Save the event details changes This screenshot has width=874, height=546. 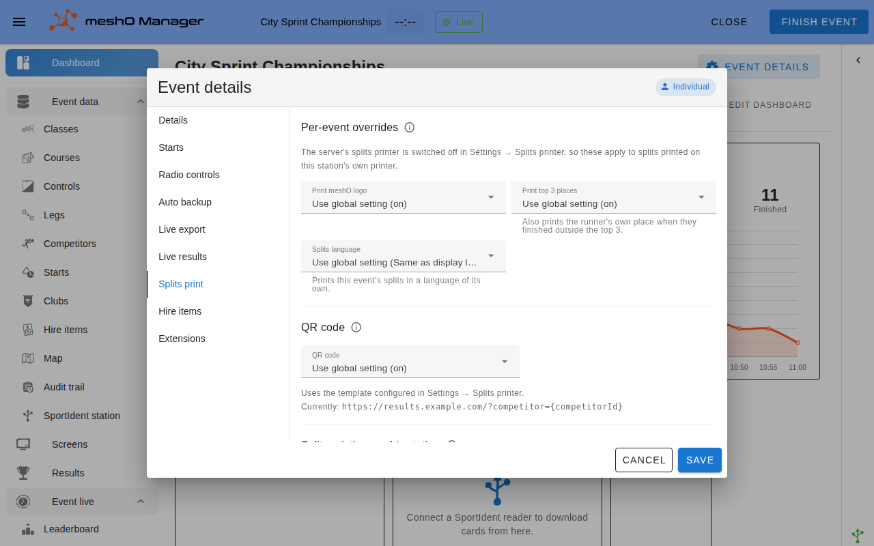(700, 460)
